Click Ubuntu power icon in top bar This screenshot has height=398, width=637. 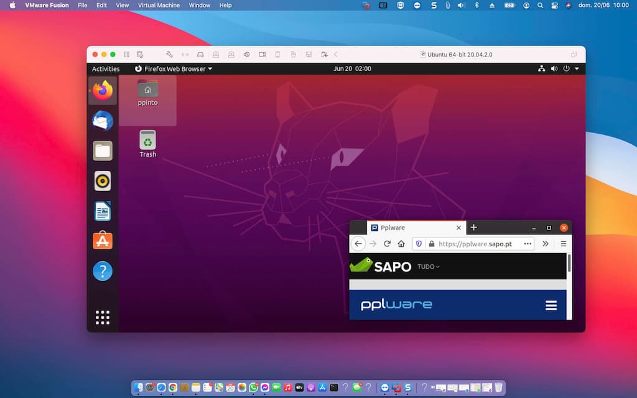566,68
